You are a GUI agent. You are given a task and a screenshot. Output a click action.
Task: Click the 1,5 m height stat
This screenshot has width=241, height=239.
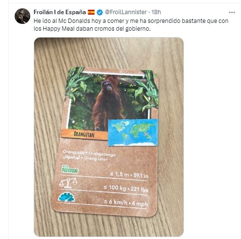point(129,175)
